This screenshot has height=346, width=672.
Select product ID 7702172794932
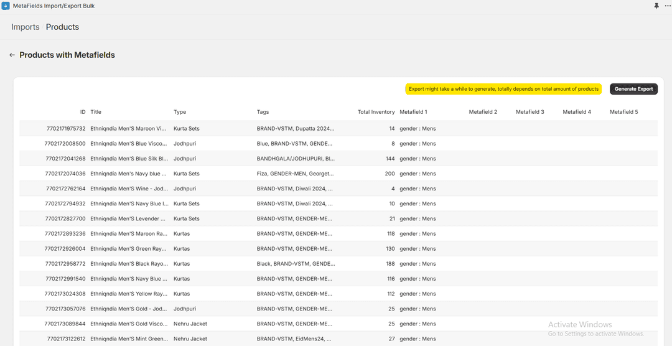65,203
